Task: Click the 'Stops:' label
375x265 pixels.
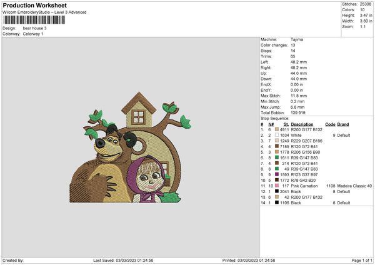Action: tap(266, 51)
